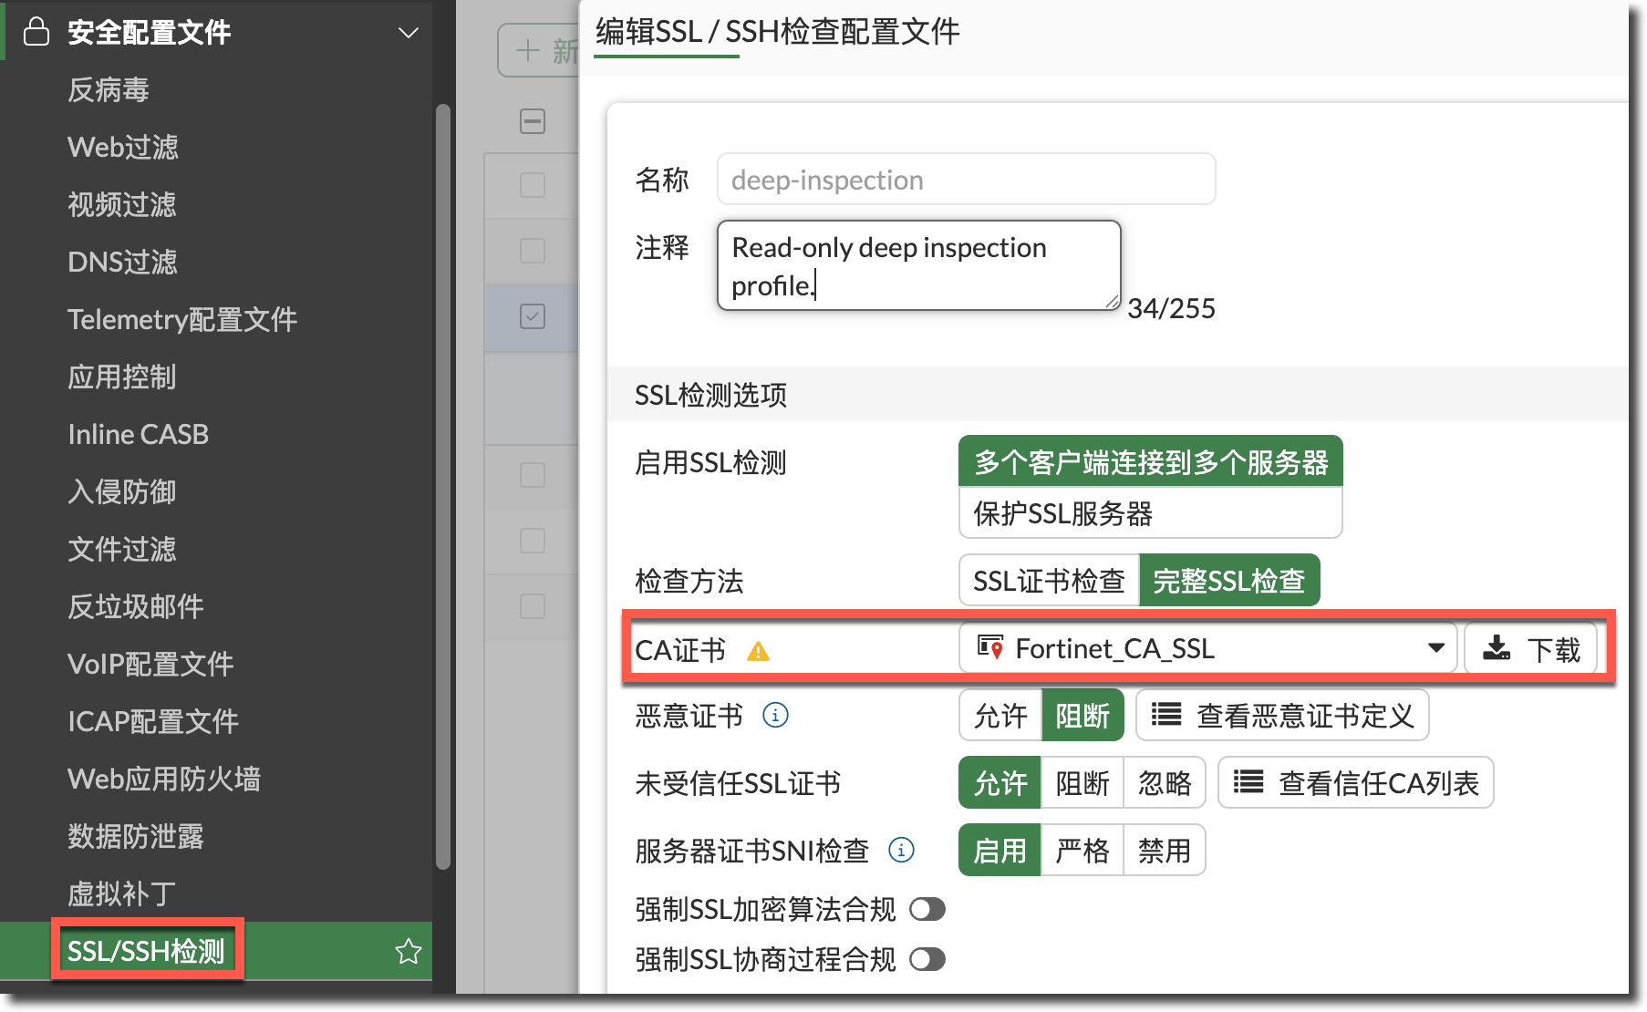Viewport: 1647px width, 1012px height.
Task: Click the download icon next to 下载
Action: (1497, 649)
